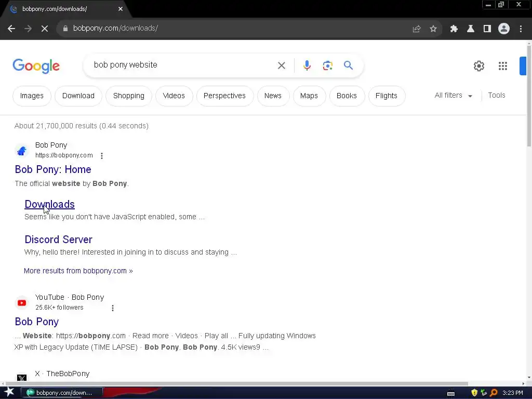Open more options for Bob Pony result

click(102, 156)
